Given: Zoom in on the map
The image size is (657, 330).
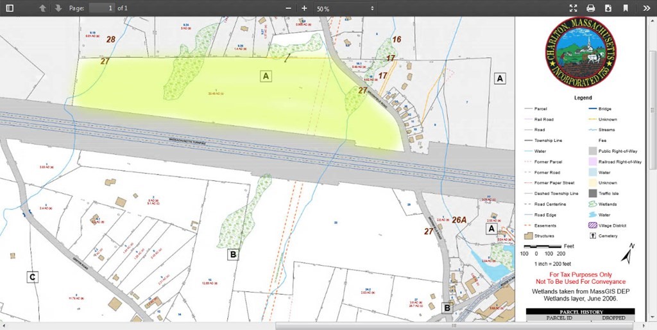Looking at the screenshot, I should (x=304, y=8).
